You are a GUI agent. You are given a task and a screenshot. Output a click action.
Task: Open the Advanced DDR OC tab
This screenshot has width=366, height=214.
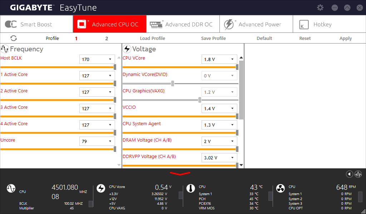(183, 24)
